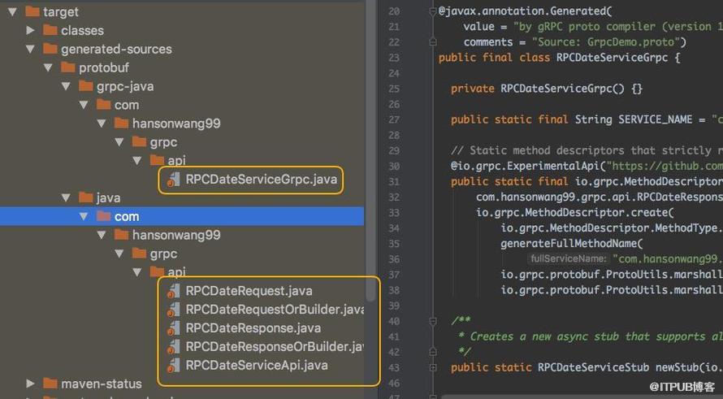723x399 pixels.
Task: Click the hansonwang99 folder icon under grpc-java
Action: click(121, 124)
